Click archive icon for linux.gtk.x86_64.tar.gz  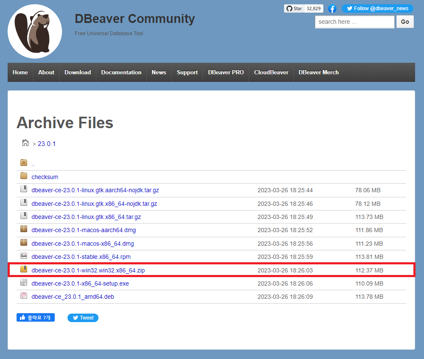[x=24, y=216]
